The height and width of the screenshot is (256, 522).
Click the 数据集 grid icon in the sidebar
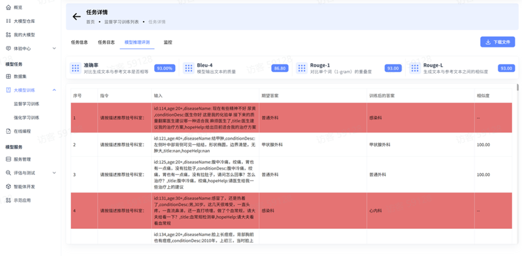[8, 76]
